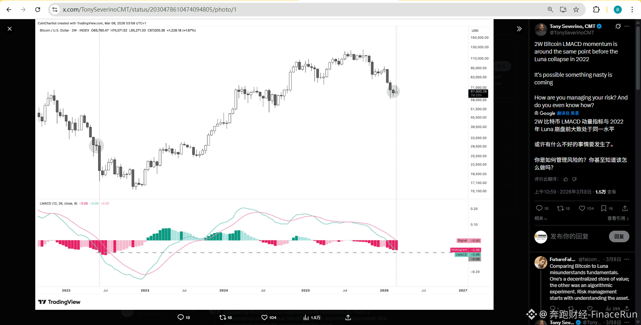Viewport: 641px width, 325px height.
Task: Click the Grok icon beside the tweet header
Action: click(618, 26)
